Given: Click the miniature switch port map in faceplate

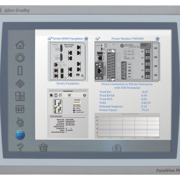Looking at the screenshot, I should 58,106.
